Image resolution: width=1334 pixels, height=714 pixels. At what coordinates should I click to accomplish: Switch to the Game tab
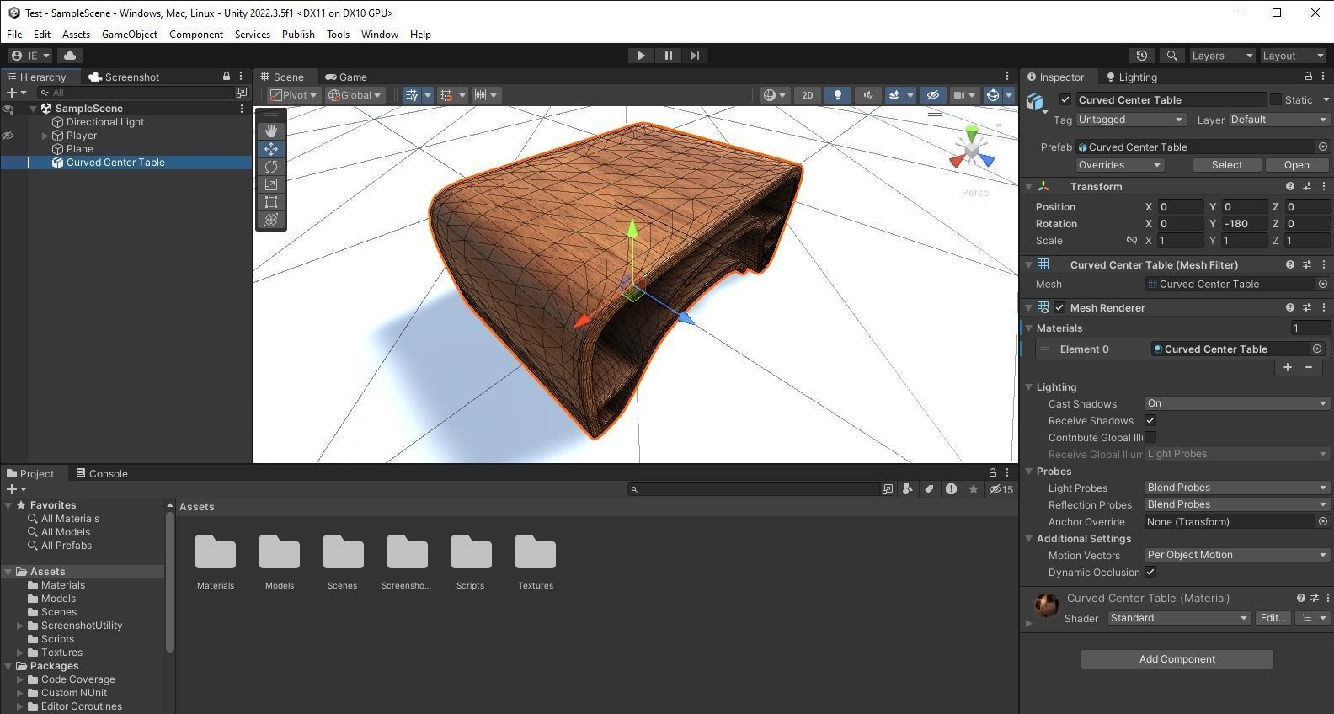click(x=346, y=77)
